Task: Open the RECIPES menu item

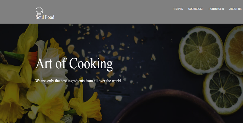Action: [178, 9]
